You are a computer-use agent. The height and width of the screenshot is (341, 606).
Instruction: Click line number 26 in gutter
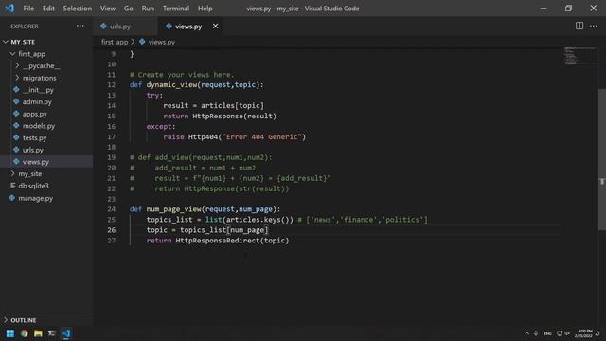coord(112,229)
